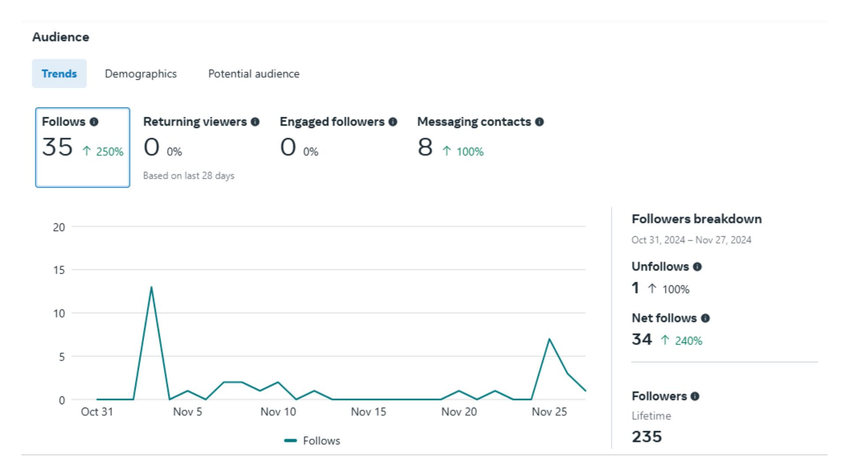Click the y-axis value '15'
Viewport: 846px width, 476px height.
coord(59,270)
